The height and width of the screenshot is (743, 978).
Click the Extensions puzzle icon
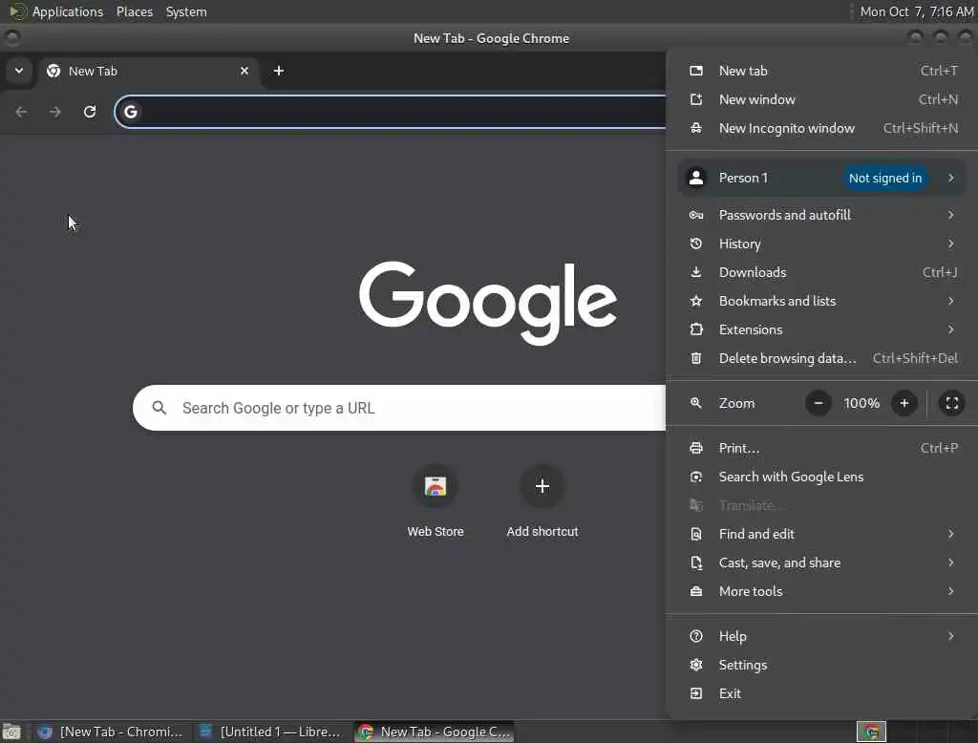point(696,329)
